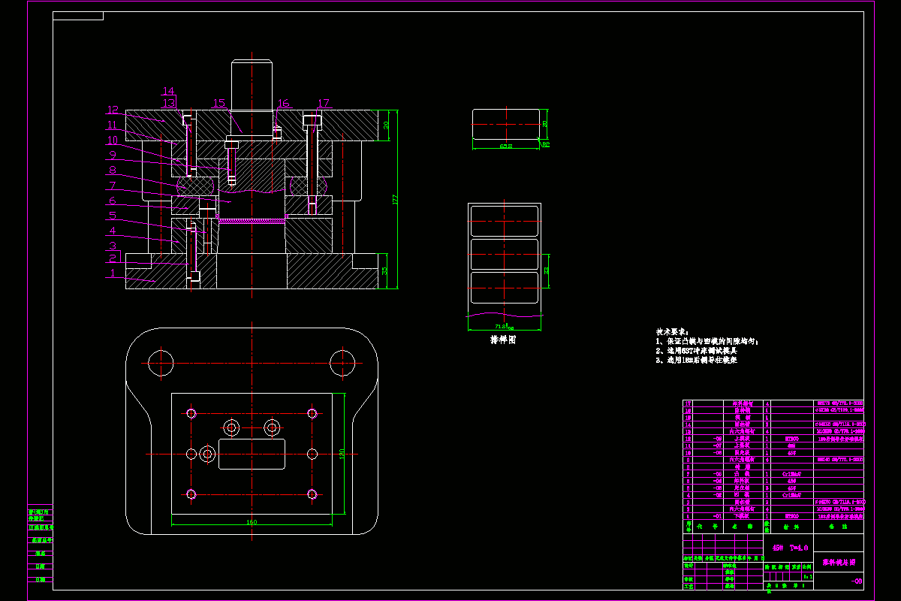
Task: Click code -05 in the parts list
Action: 717,474
